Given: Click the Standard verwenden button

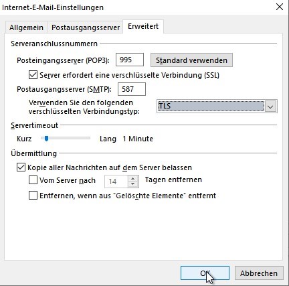Looking at the screenshot, I should [191, 60].
